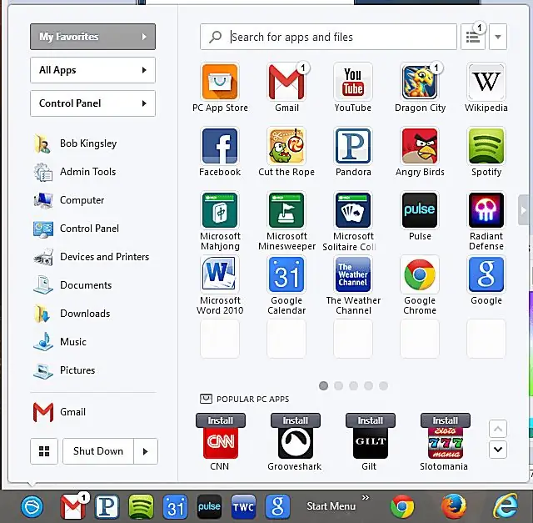The image size is (533, 523).
Task: Go to next favorites page arrow
Action: pos(524,210)
